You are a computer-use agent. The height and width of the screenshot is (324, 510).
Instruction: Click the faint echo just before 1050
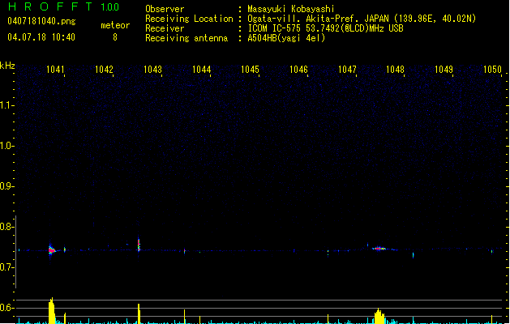tap(492, 251)
